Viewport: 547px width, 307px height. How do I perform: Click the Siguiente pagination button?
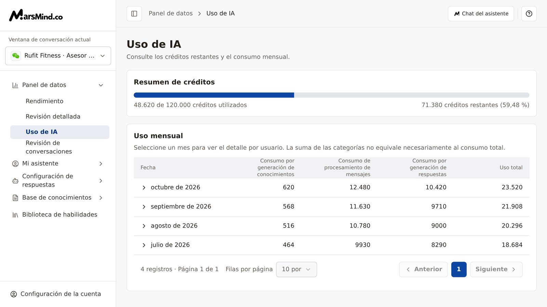496,269
